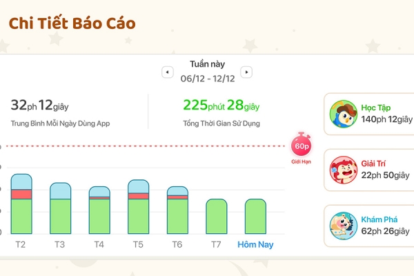The height and width of the screenshot is (276, 414).
Task: Open the Khám Phá pig avatar icon
Action: click(x=343, y=226)
